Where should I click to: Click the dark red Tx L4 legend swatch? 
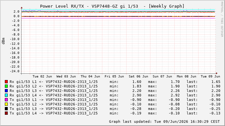pyautogui.click(x=6, y=113)
